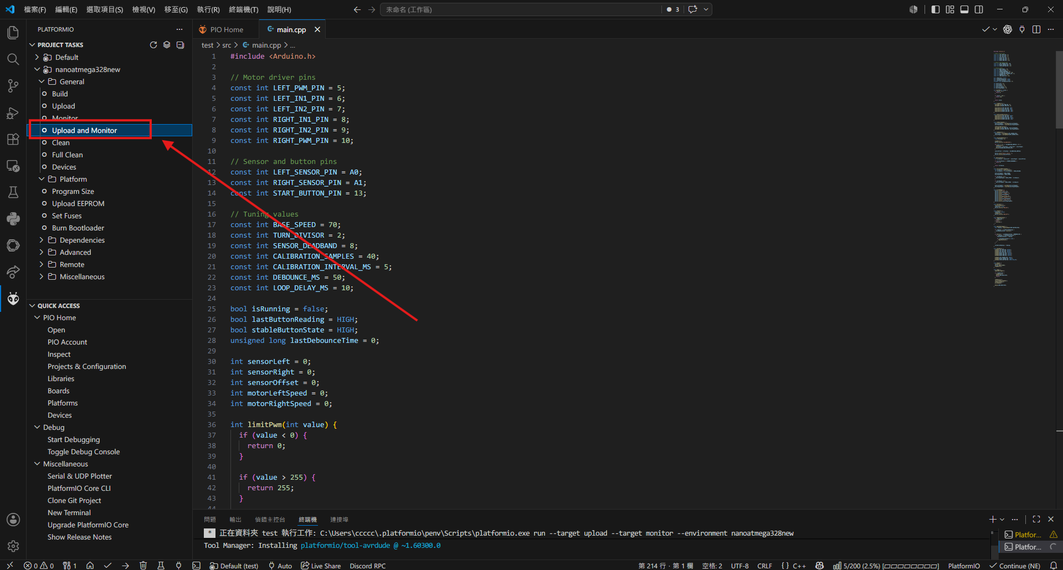Screen dimensions: 1063x570
Task: Click Default (test) environment switcher in status bar
Action: (x=234, y=566)
